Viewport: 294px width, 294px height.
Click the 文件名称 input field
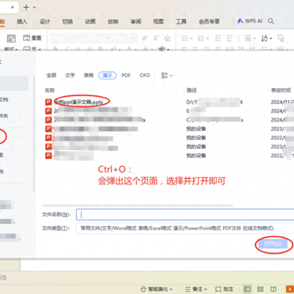tap(186, 215)
